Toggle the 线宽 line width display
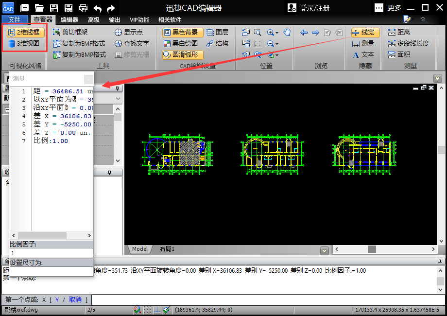This screenshot has width=447, height=316. (x=365, y=33)
